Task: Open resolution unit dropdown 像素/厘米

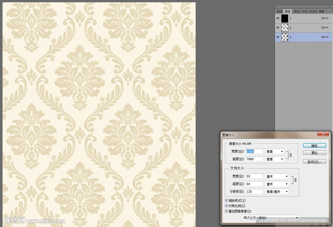Action: click(x=277, y=192)
